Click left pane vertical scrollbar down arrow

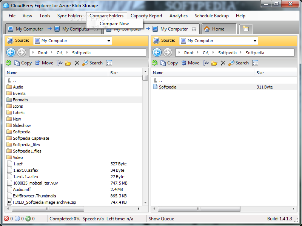tap(145, 202)
